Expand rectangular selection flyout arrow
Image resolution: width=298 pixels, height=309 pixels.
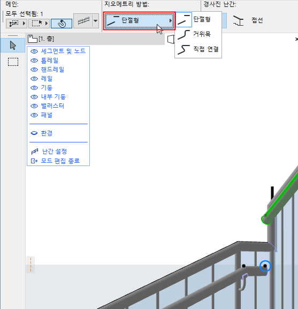[x=47, y=24]
